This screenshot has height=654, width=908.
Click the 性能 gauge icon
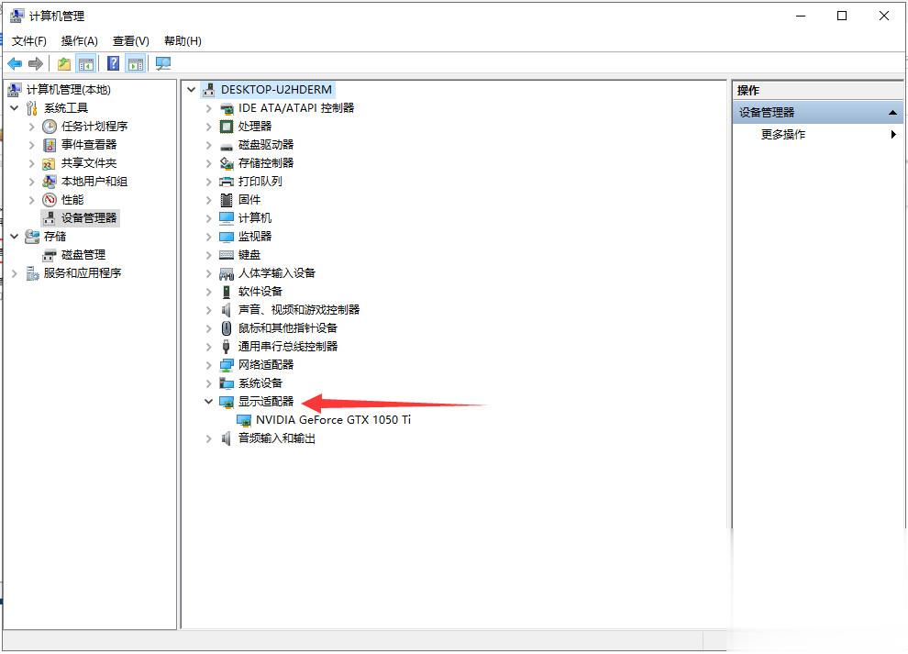click(x=50, y=200)
